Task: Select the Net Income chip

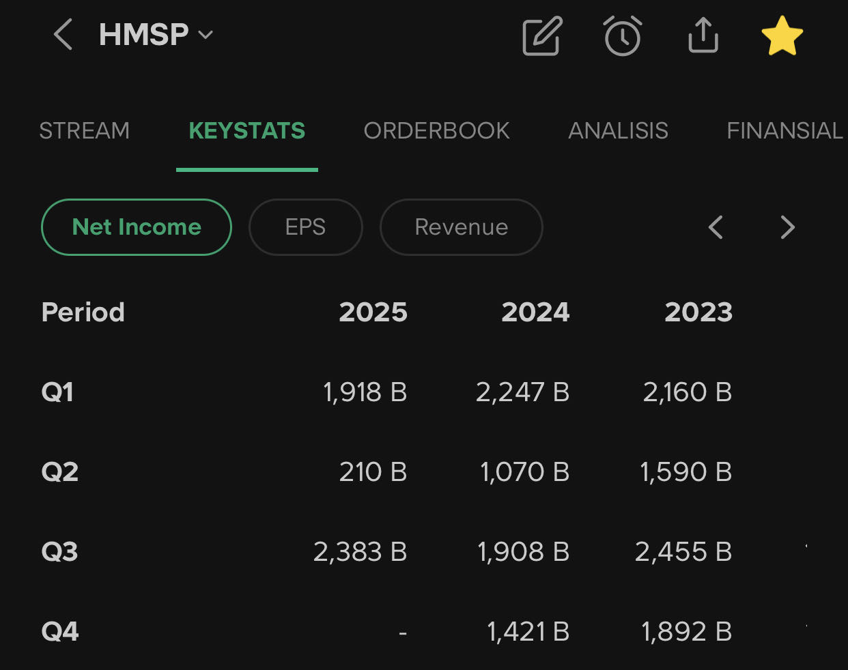Action: pyautogui.click(x=137, y=227)
